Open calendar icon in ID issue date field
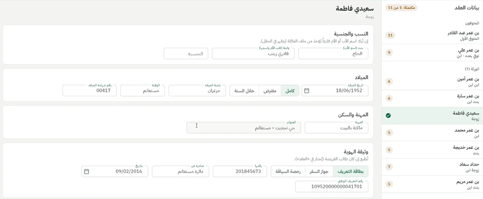 coord(87,171)
